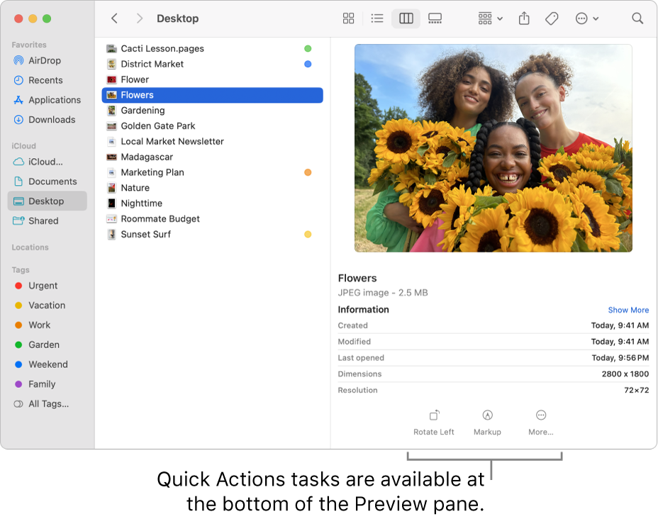The width and height of the screenshot is (658, 519).
Task: Click the Show More link
Action: click(x=628, y=310)
